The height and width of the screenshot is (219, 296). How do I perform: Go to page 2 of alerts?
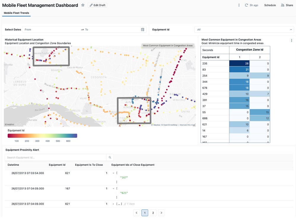153,213
